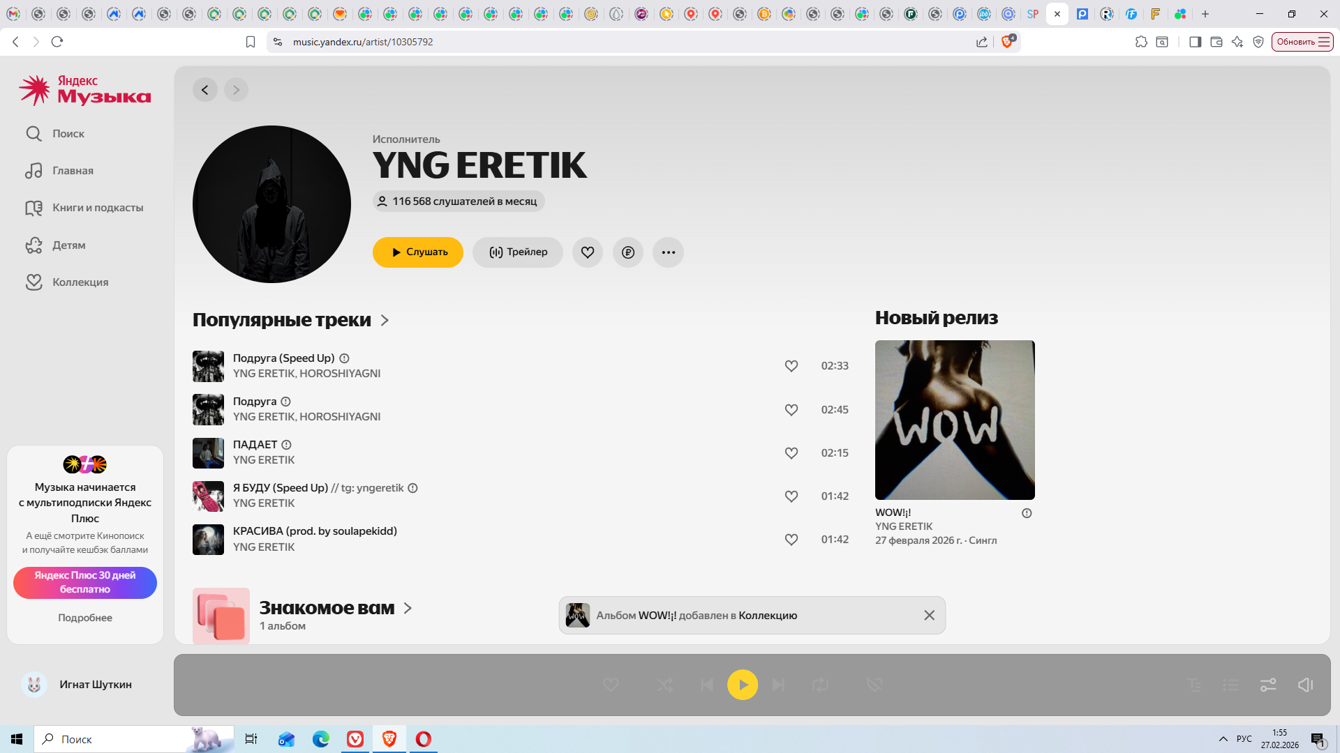The width and height of the screenshot is (1340, 753).
Task: Click the in-app back arrow button
Action: pyautogui.click(x=204, y=90)
